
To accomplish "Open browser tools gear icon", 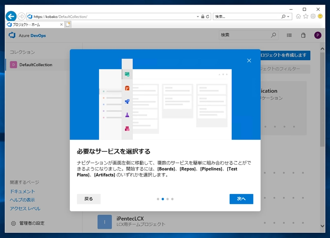I will (313, 16).
